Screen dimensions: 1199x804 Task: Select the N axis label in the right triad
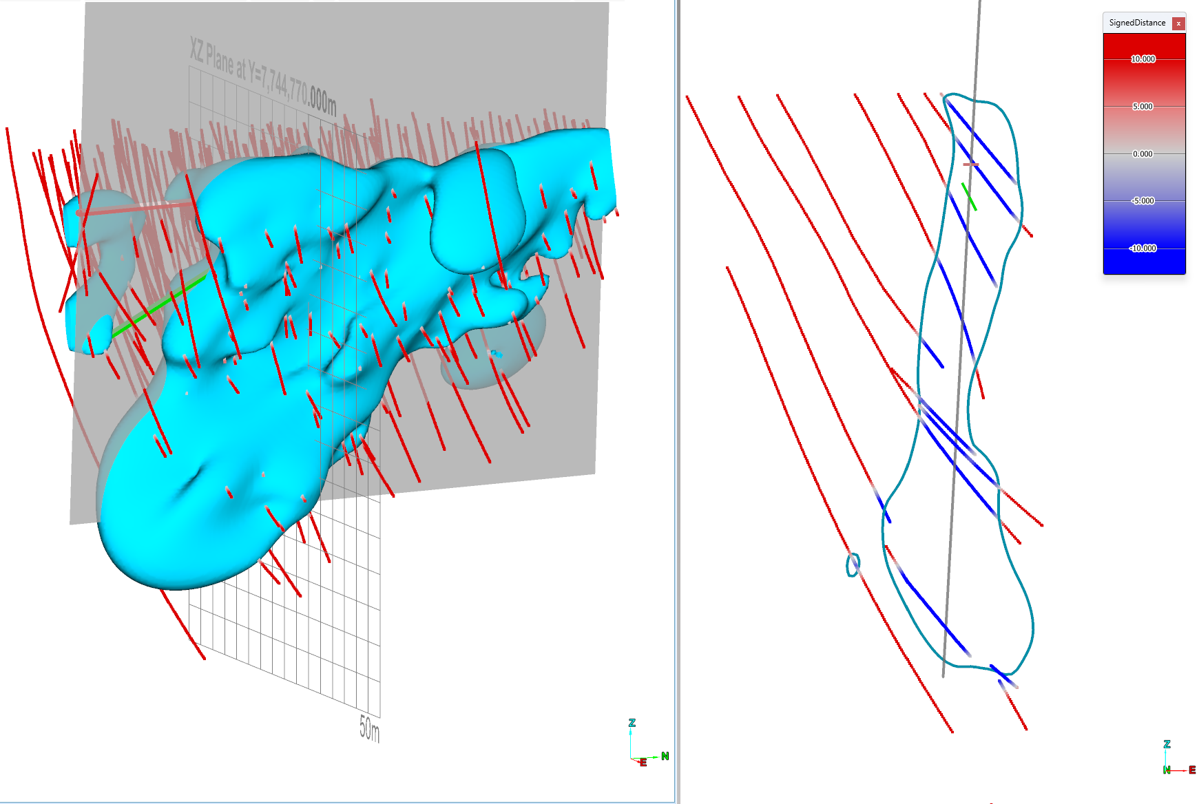1167,770
